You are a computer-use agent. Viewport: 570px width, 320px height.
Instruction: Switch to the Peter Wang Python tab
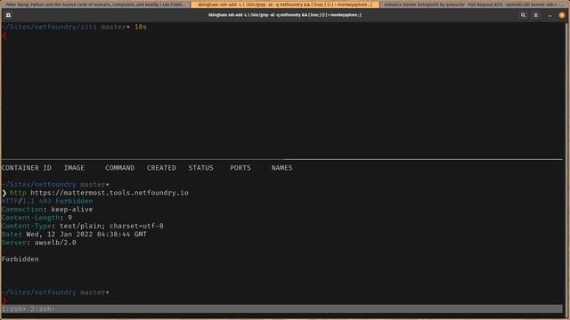tap(95, 4)
